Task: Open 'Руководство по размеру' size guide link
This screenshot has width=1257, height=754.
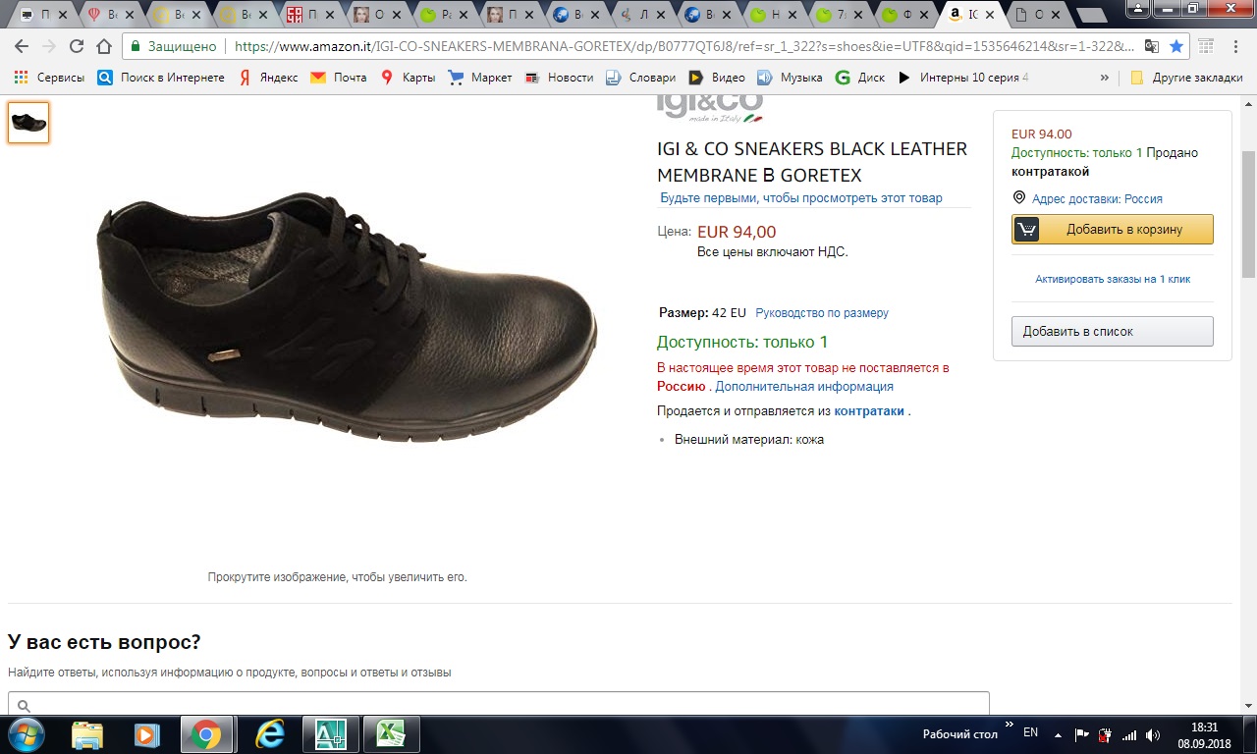Action: (821, 313)
